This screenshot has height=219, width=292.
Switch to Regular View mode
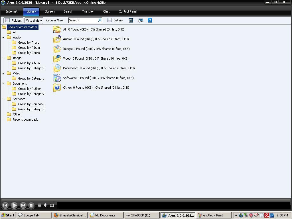tap(54, 20)
